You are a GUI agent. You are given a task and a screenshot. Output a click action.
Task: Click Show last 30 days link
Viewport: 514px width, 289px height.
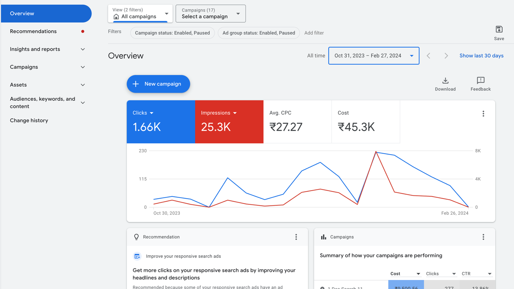pos(481,56)
